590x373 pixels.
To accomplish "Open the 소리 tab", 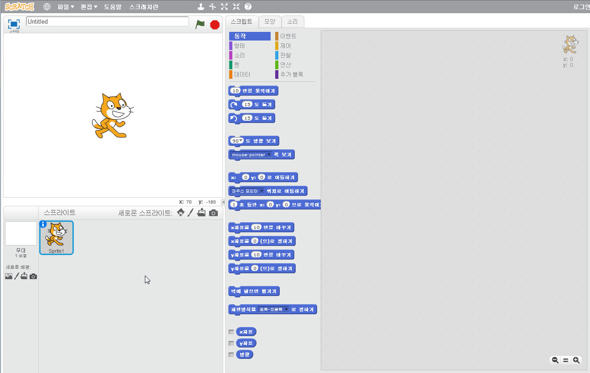I will (x=292, y=21).
